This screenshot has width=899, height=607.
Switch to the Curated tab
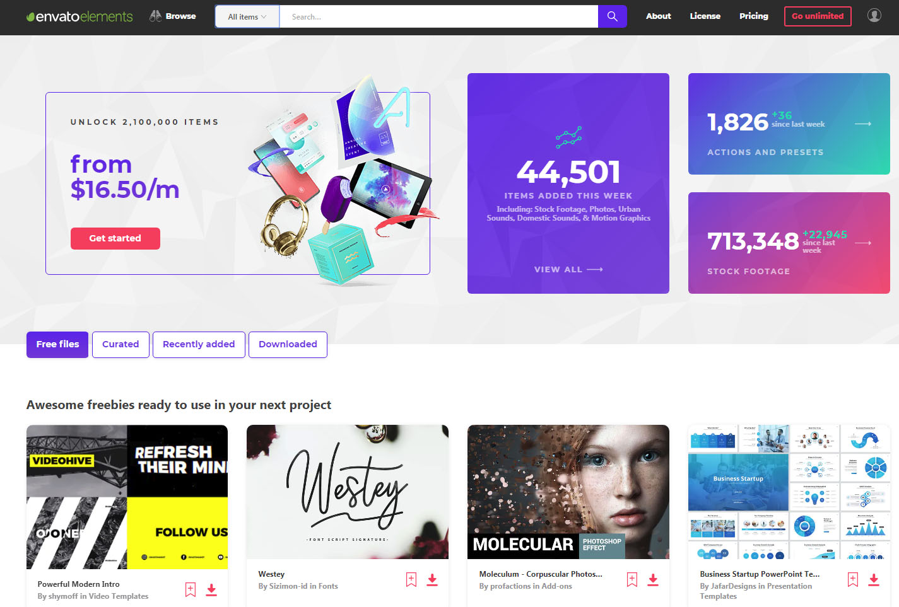click(120, 345)
